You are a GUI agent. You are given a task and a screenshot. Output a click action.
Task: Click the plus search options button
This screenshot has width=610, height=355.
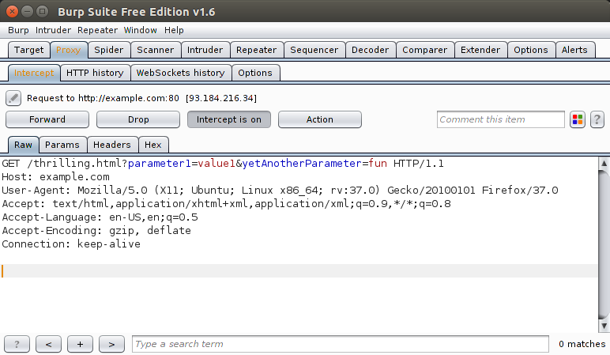tap(80, 344)
